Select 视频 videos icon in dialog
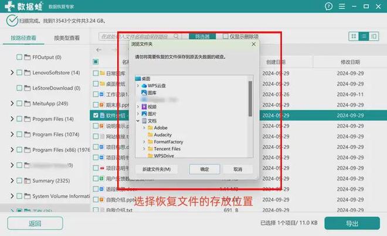Image resolution: width=387 pixels, height=236 pixels. tap(144, 107)
